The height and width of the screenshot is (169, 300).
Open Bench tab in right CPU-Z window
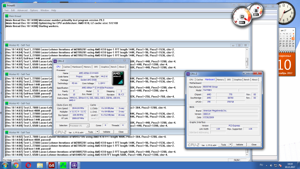pyautogui.click(x=247, y=80)
